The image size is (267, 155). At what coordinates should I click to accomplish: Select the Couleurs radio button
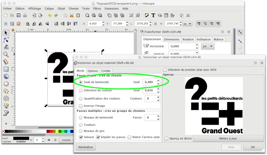pos(81,125)
